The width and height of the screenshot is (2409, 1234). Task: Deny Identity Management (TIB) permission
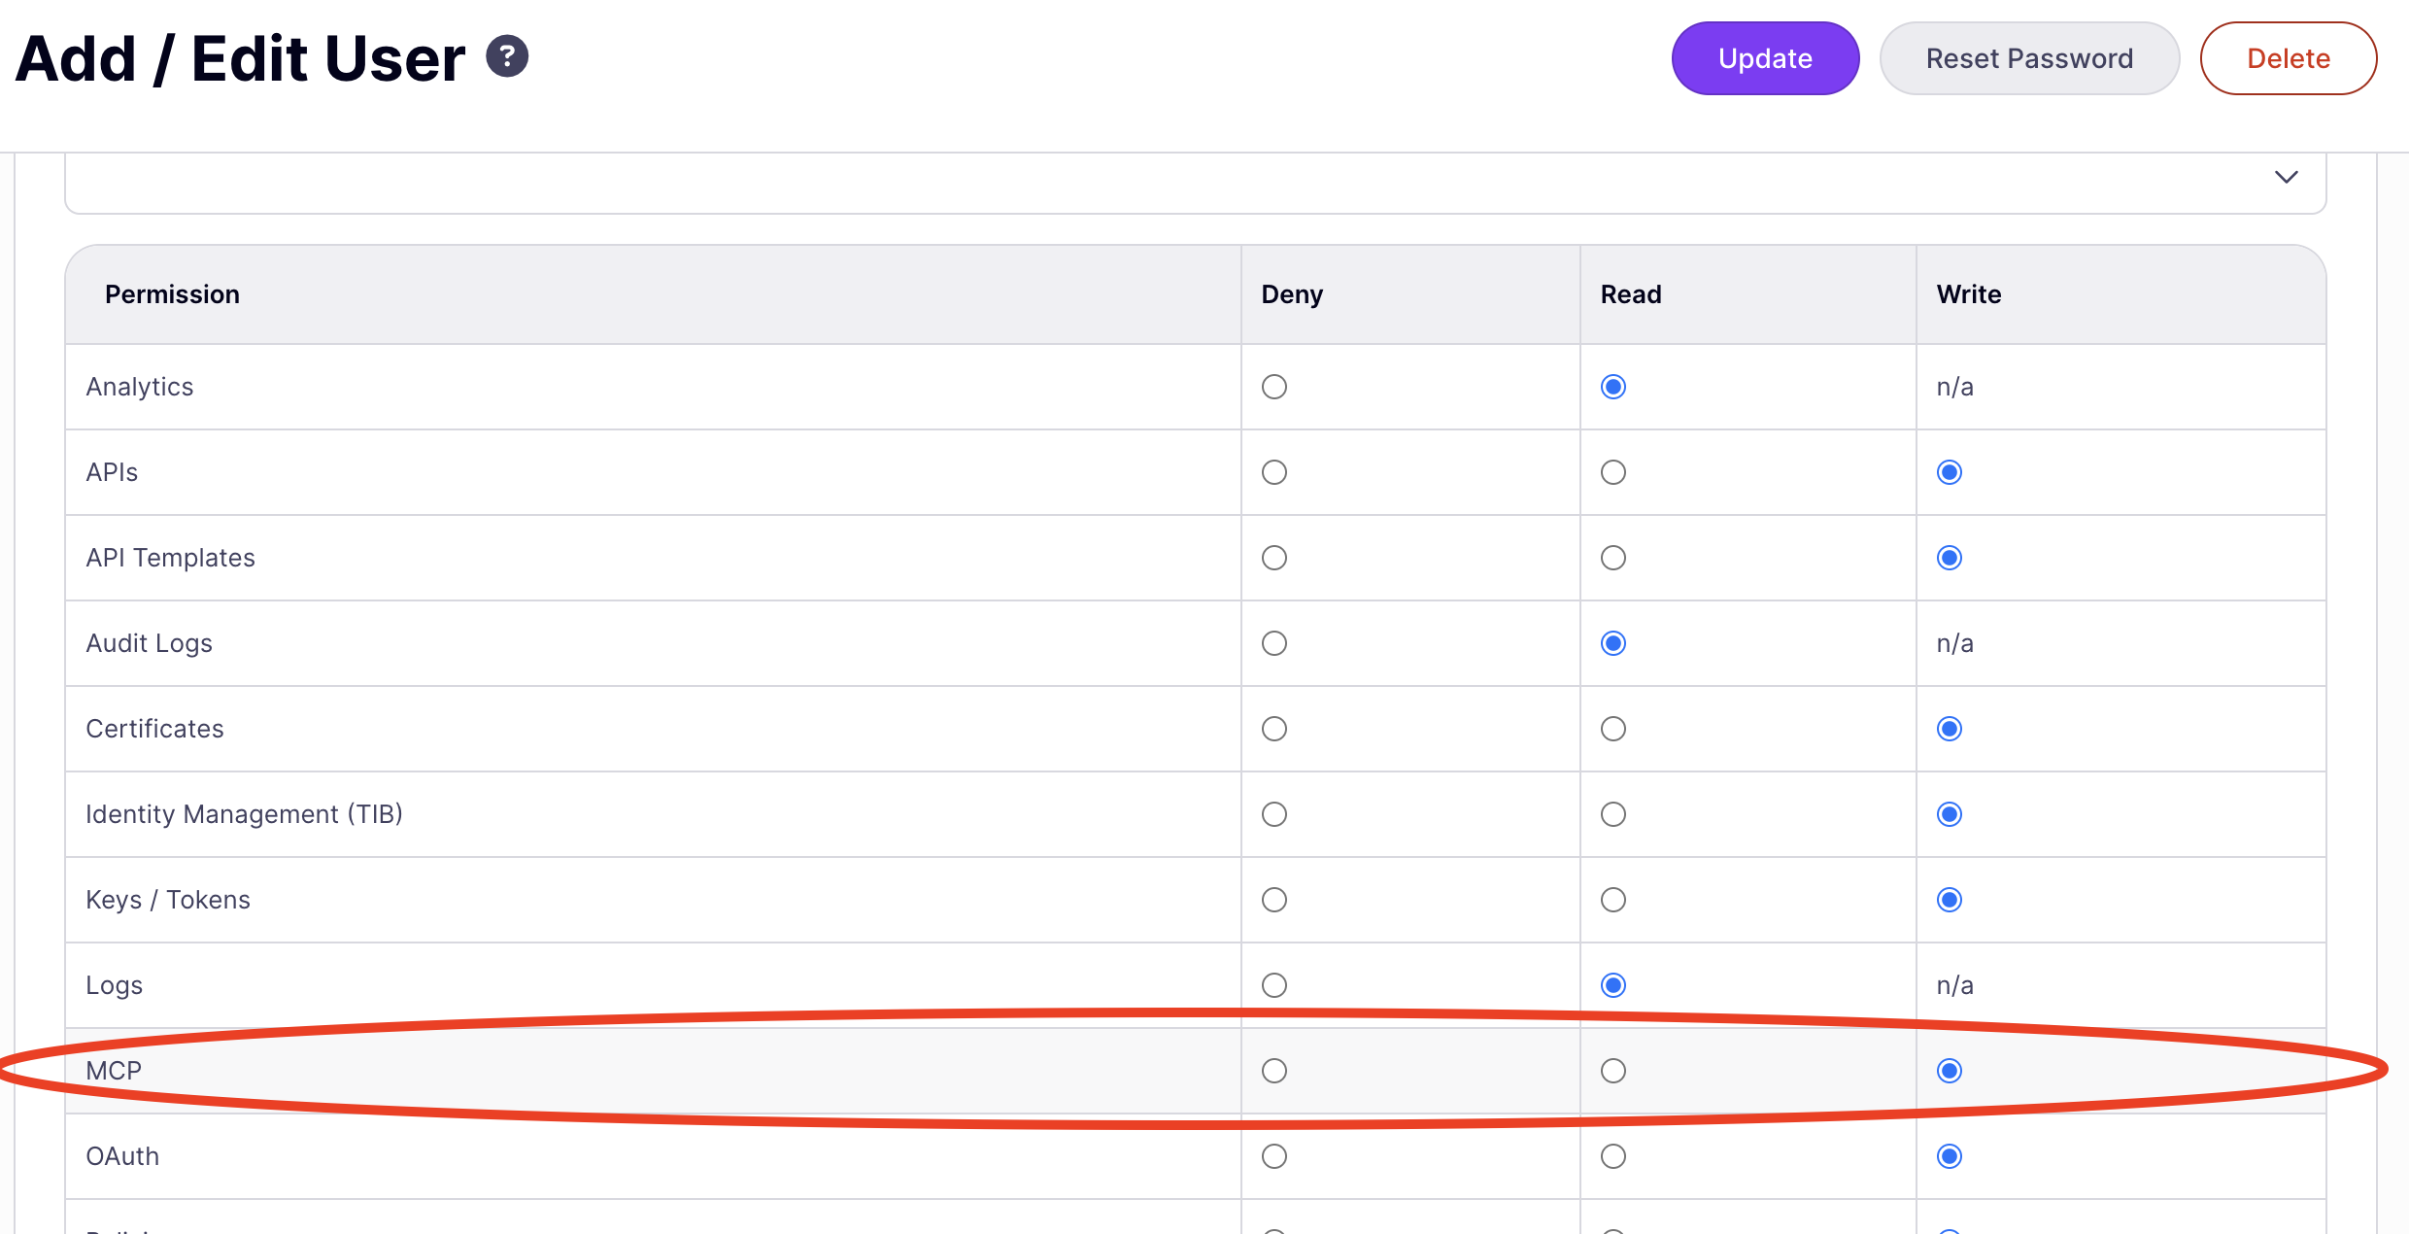[1274, 814]
